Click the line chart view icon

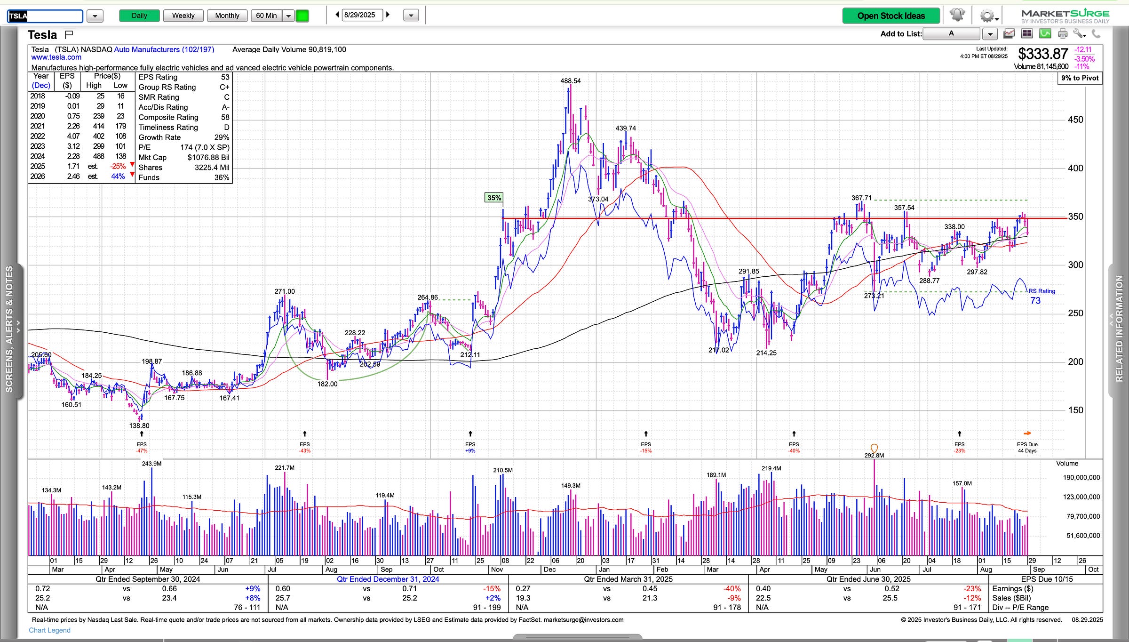pyautogui.click(x=1009, y=34)
